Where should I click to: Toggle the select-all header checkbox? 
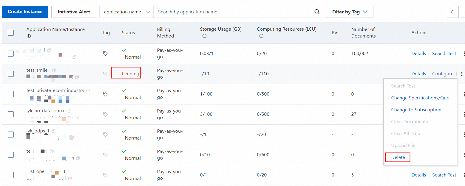11,33
